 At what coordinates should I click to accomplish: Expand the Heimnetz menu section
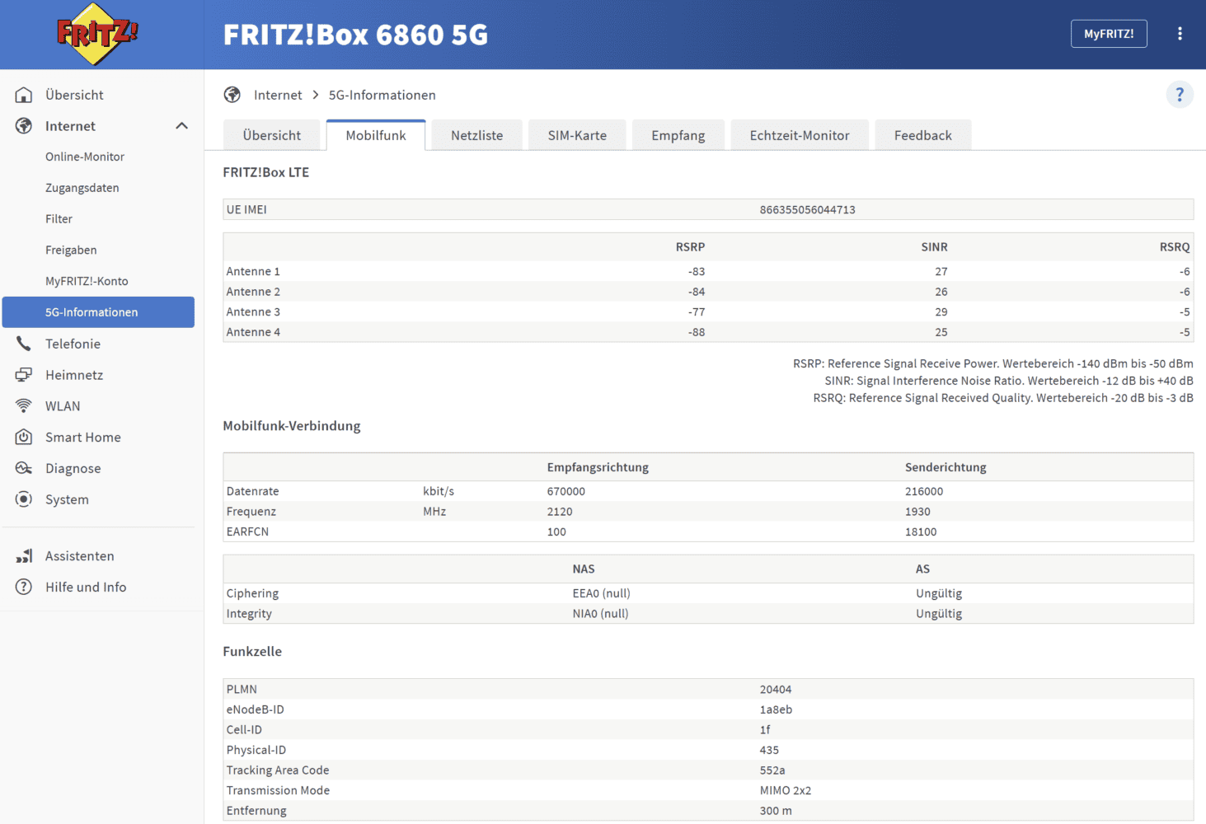coord(74,375)
